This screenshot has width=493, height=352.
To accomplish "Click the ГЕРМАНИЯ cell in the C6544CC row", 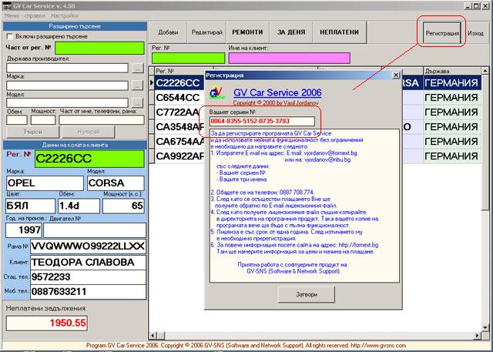I will (x=452, y=98).
